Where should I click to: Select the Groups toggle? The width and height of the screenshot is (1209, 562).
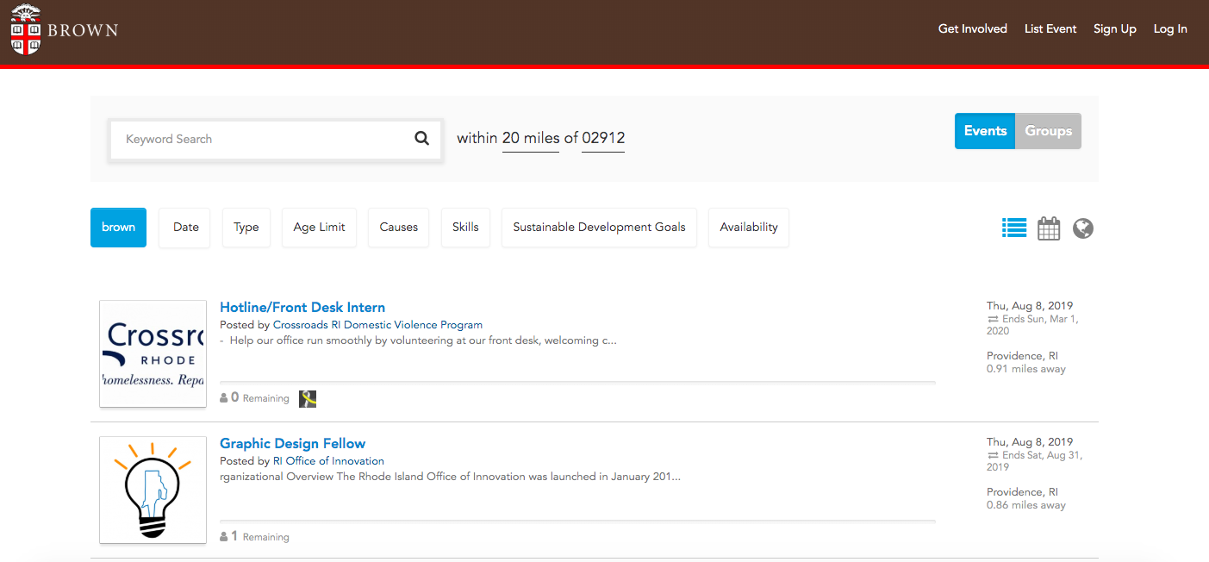click(1049, 131)
